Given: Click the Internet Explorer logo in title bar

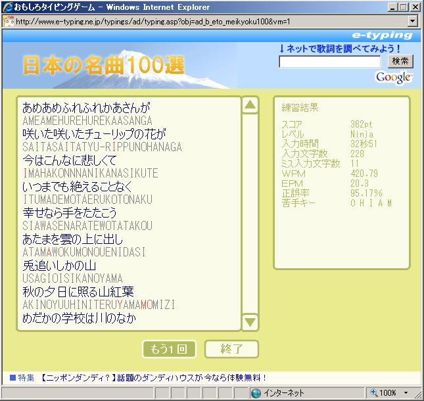Looking at the screenshot, I should pos(8,7).
